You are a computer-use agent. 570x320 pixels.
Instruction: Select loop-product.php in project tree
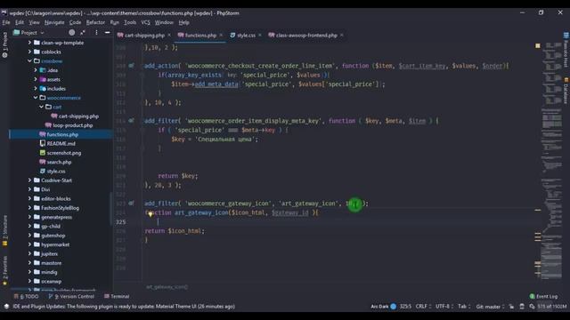pos(73,125)
